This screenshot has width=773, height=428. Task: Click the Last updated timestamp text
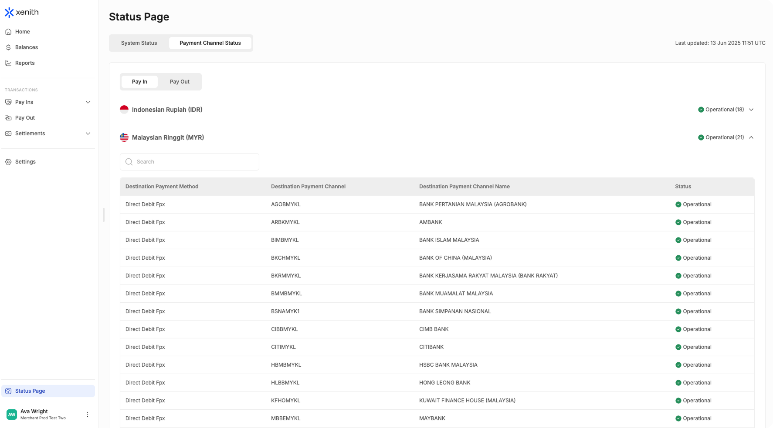720,43
